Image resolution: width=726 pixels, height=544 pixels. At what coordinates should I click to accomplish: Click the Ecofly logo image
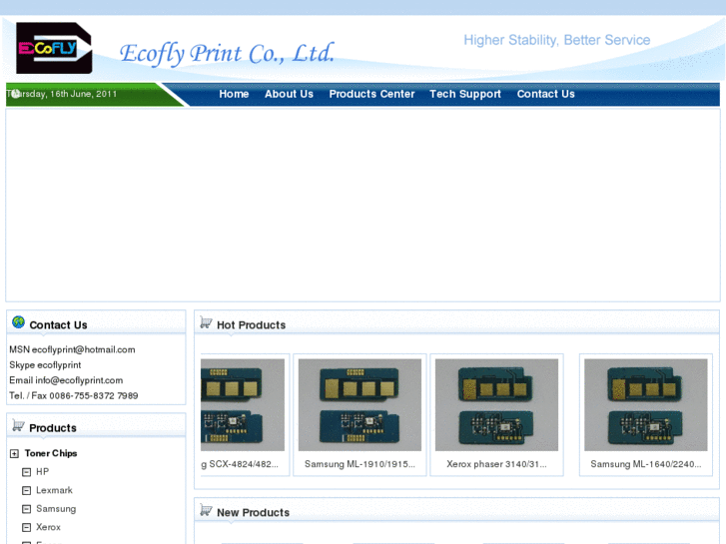(x=54, y=48)
